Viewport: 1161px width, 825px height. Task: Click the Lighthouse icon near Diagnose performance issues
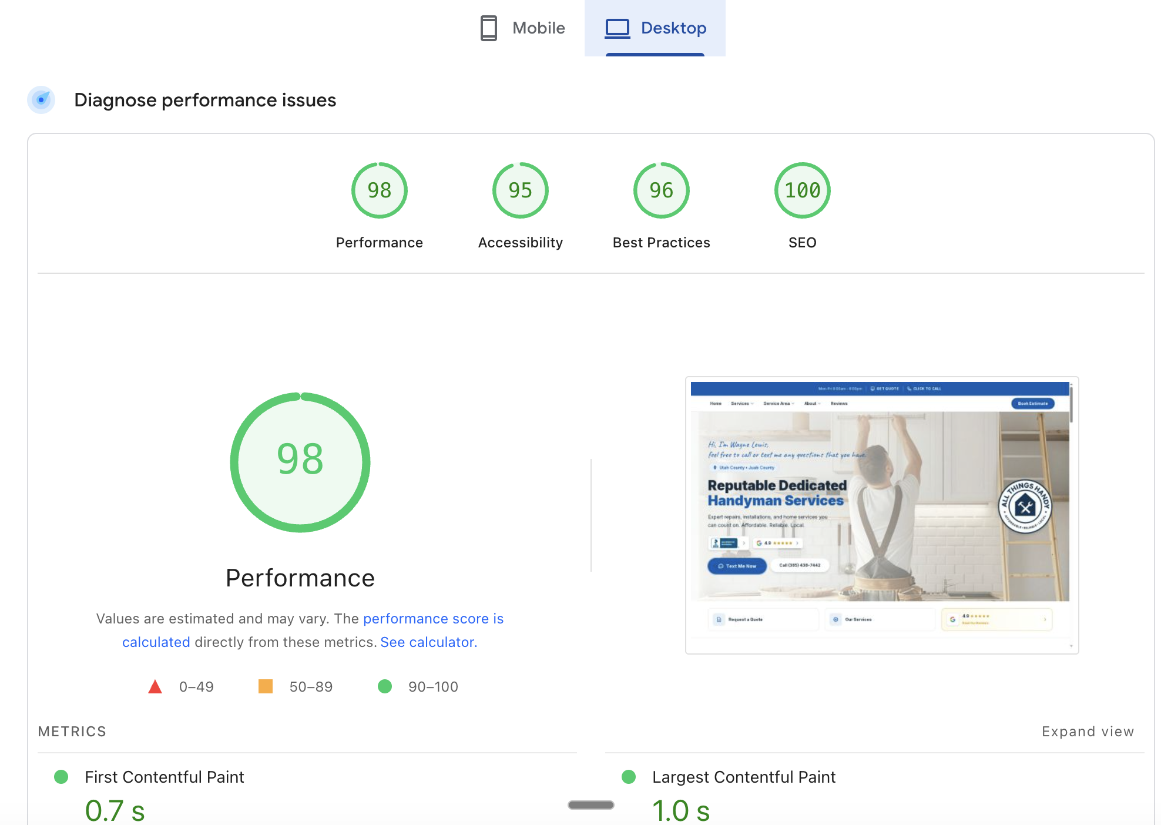[41, 100]
